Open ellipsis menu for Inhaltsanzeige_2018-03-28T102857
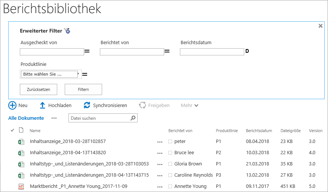 click(x=160, y=142)
